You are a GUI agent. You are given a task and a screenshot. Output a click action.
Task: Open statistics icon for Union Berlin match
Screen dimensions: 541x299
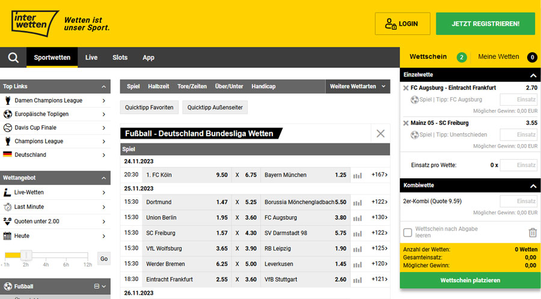[358, 218]
